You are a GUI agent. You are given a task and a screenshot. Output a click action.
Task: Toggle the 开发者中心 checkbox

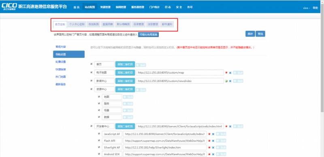coord(92,126)
